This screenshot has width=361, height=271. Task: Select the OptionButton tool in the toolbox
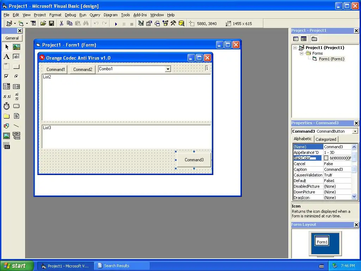pos(16,76)
